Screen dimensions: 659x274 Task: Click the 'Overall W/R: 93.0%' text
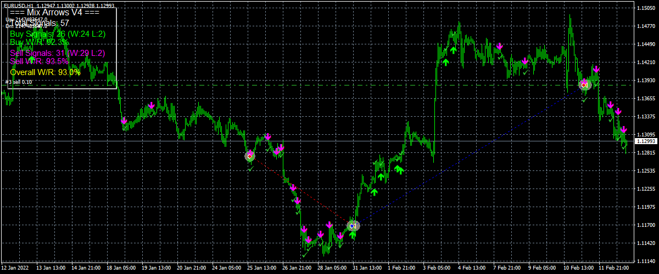[45, 72]
